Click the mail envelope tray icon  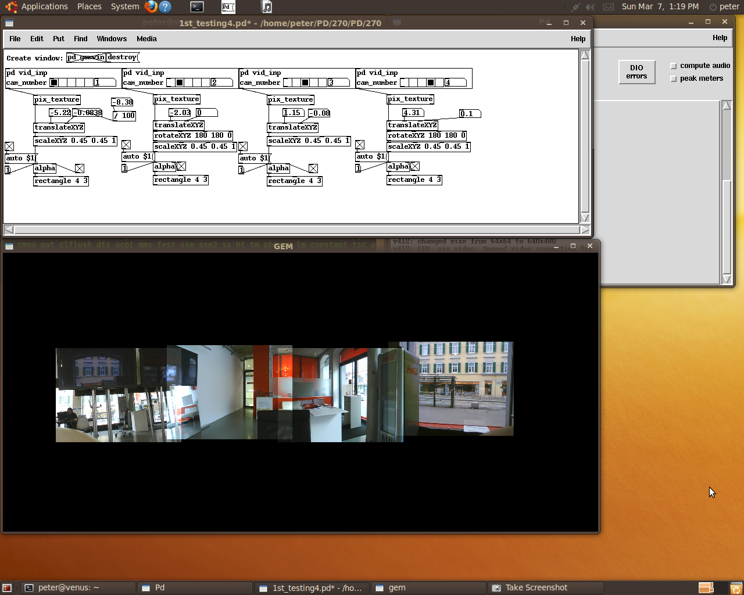pyautogui.click(x=609, y=7)
